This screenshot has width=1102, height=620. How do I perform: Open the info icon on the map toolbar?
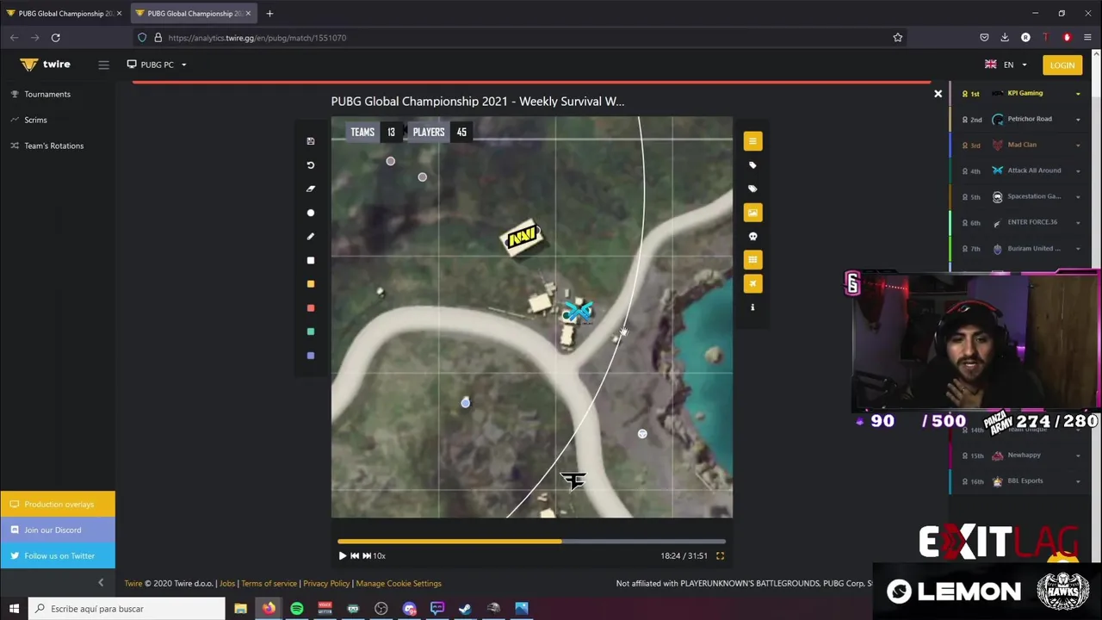point(752,307)
